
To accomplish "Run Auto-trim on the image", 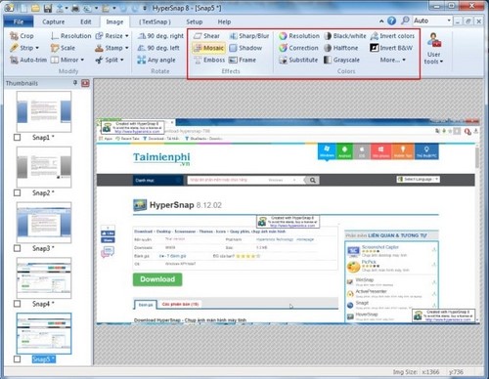I will [28, 60].
